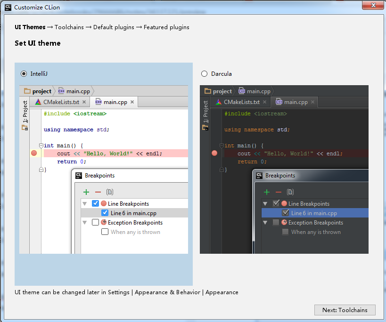
Task: Click the CLion logo in the title bar
Action: 8,8
